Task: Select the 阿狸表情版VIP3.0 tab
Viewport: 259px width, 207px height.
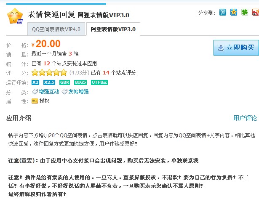Action: (x=113, y=29)
